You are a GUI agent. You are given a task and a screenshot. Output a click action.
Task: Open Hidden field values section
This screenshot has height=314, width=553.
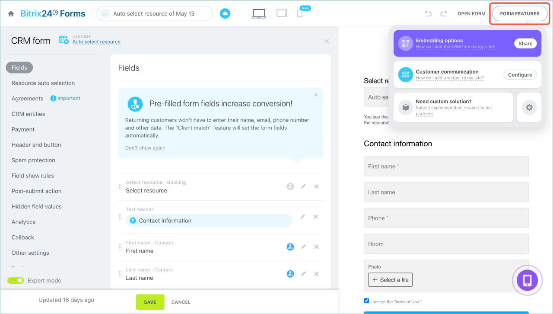pyautogui.click(x=37, y=206)
